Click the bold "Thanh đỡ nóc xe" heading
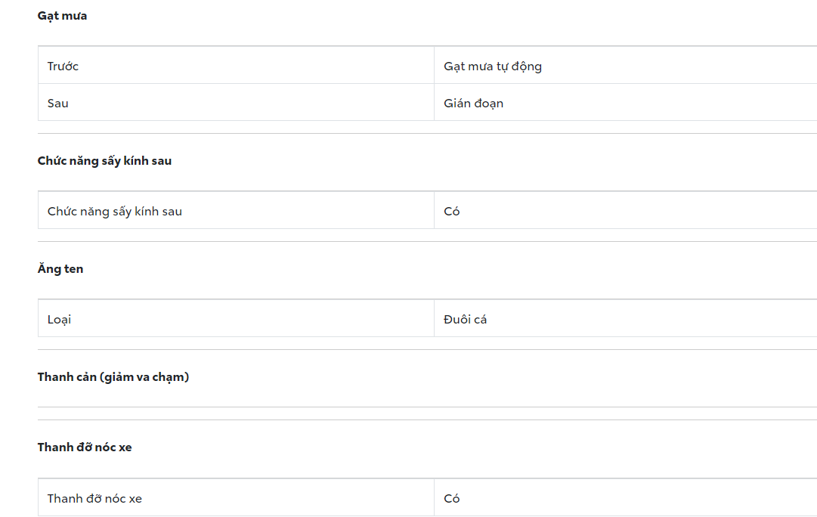817x517 pixels. [85, 447]
